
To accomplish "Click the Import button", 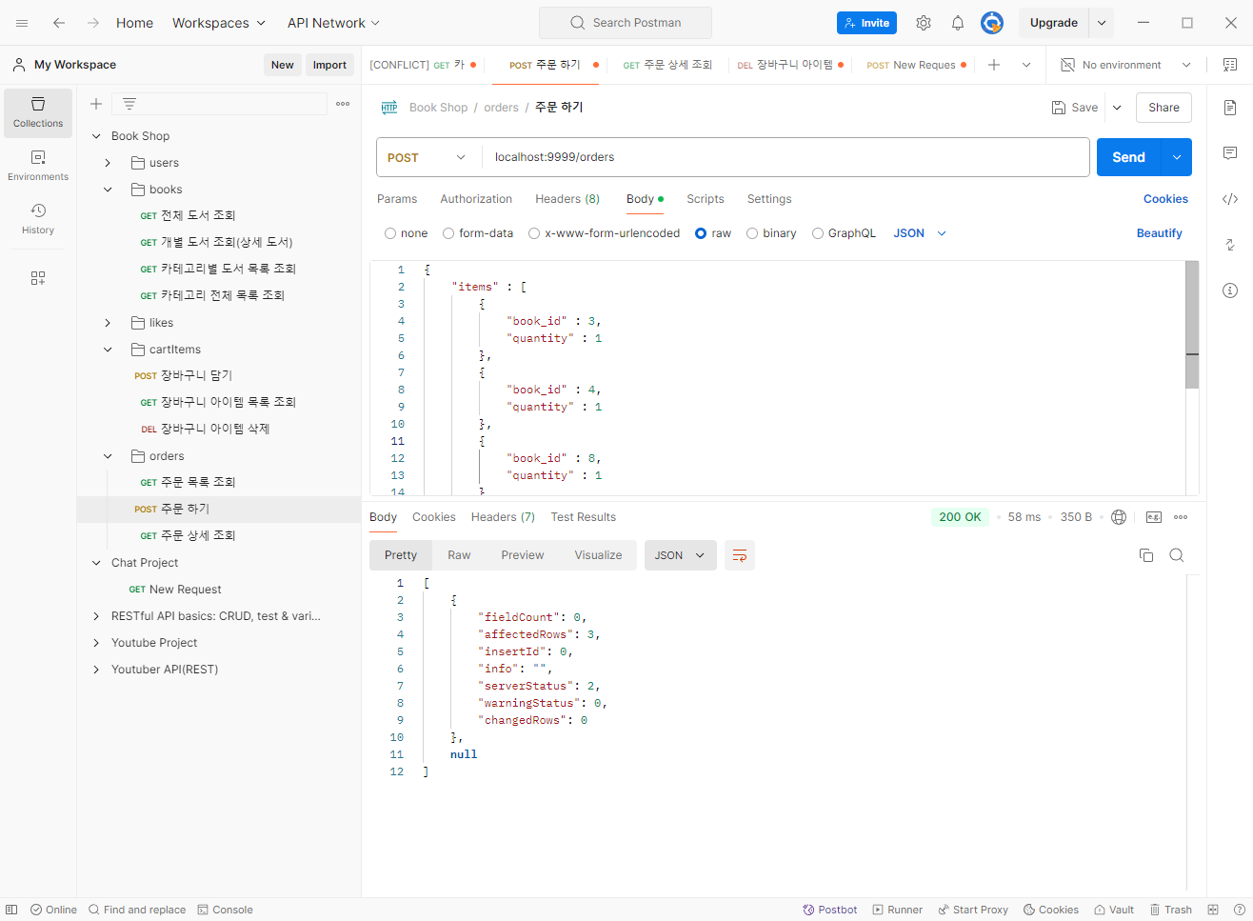I will [329, 65].
